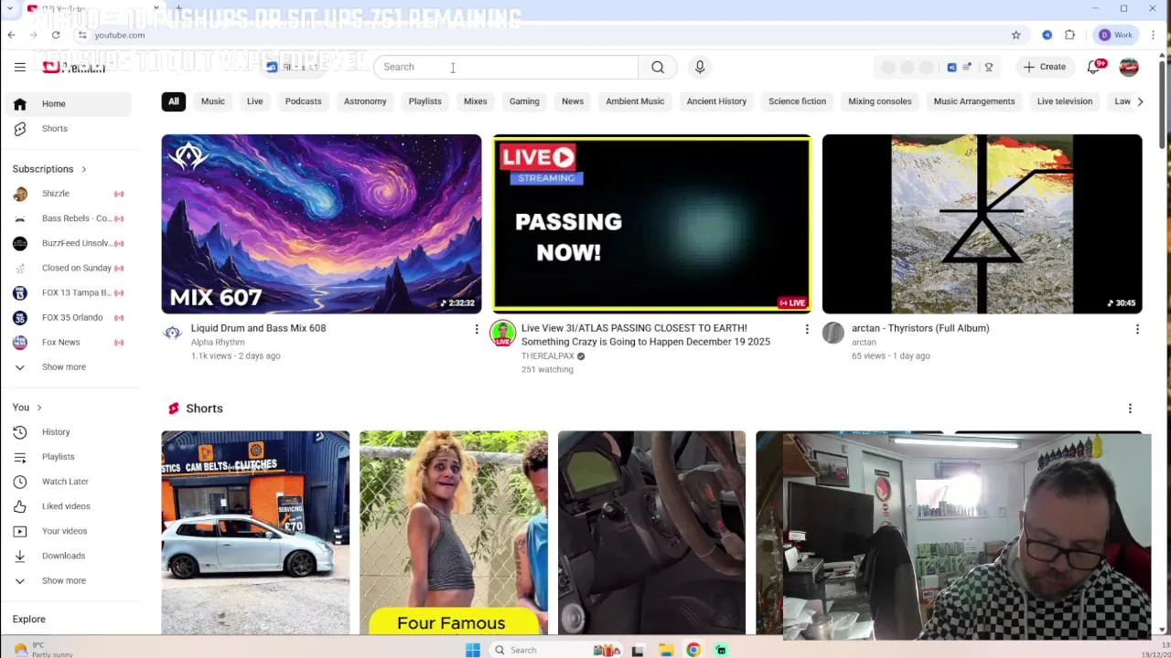Open the browser extensions puzzle icon

coord(1069,35)
